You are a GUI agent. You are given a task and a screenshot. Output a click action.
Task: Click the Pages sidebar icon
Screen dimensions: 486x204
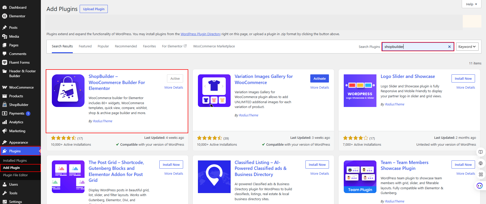5,45
